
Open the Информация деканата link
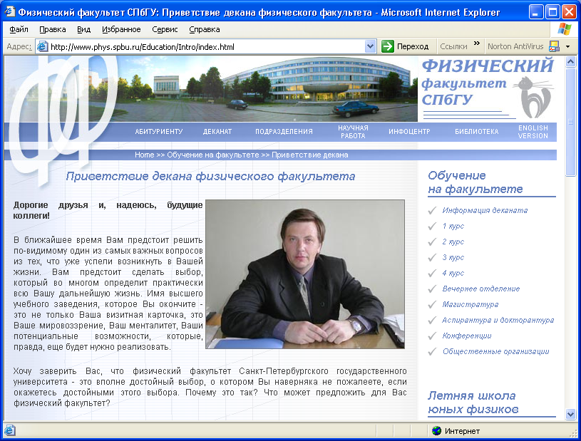pyautogui.click(x=485, y=210)
